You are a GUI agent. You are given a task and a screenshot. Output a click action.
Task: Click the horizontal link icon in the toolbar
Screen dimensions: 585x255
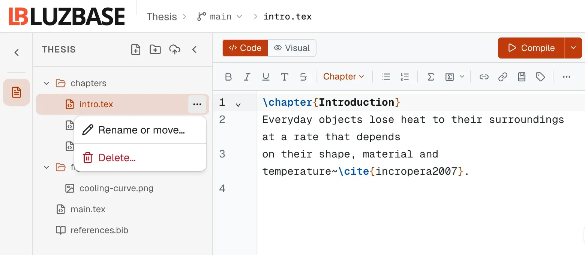click(484, 77)
